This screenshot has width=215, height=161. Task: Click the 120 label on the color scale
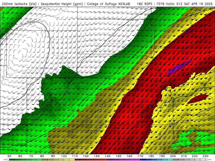[86, 156]
